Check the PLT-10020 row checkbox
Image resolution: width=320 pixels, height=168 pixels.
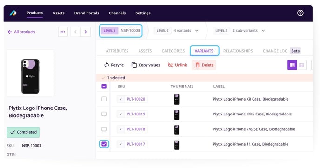104,99
